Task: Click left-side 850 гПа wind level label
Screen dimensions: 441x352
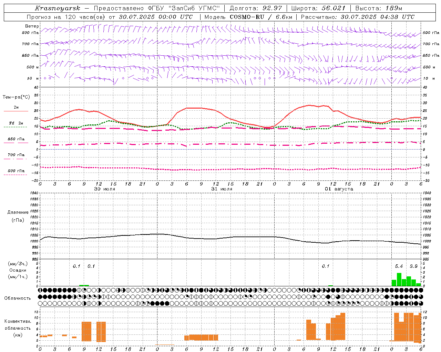Action: coord(30,55)
